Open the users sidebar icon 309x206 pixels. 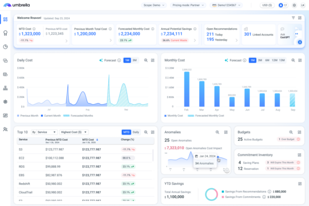(5, 129)
